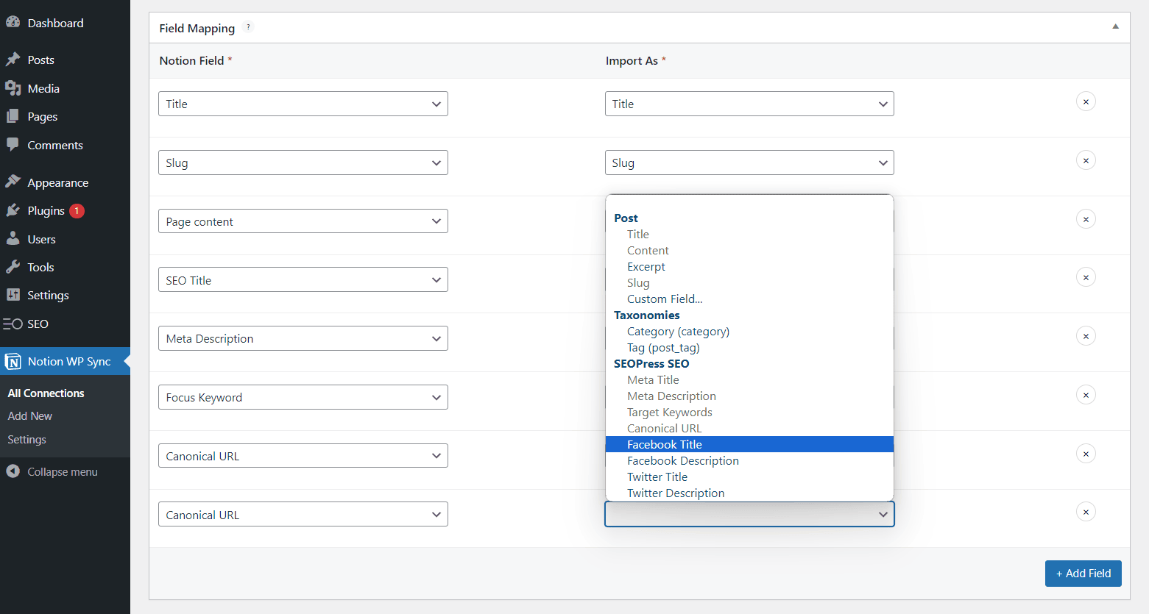1149x614 pixels.
Task: Click the red Plugins update badge
Action: point(77,211)
